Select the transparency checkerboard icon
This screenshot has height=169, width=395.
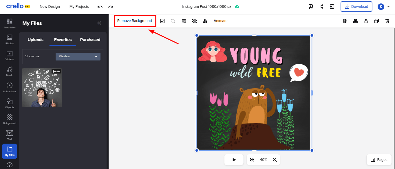tap(194, 21)
